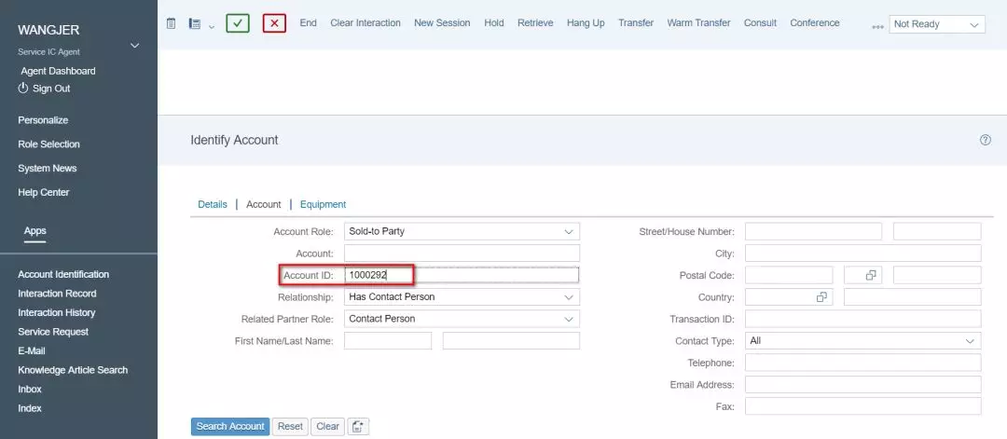The image size is (1007, 439).
Task: Click Retrieve in the toolbar
Action: [x=535, y=23]
